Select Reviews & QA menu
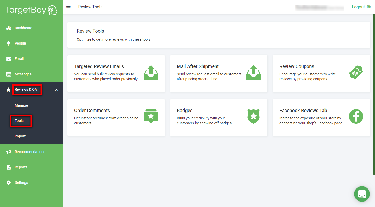The image size is (375, 207). pyautogui.click(x=26, y=89)
